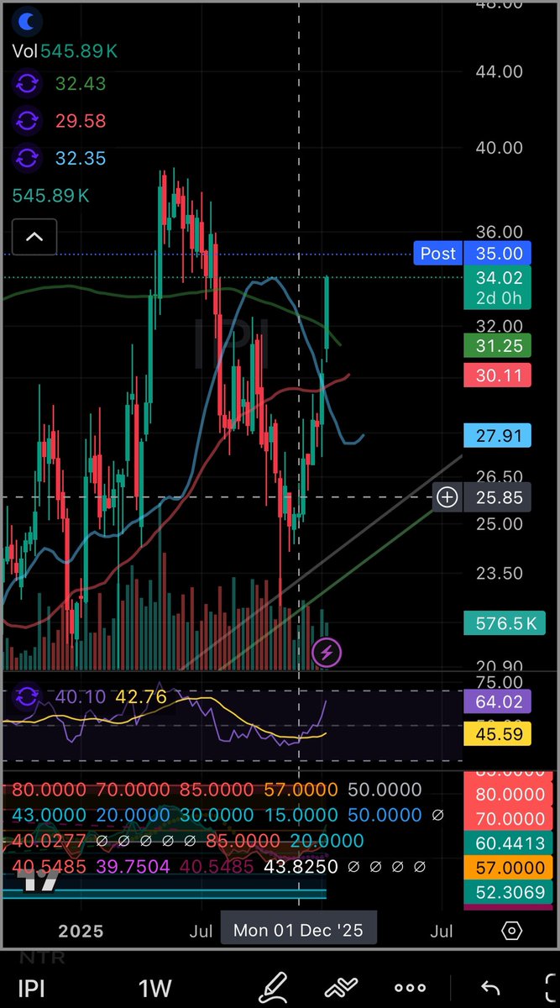
Task: Tap the Mon 01 Dec '25 date label
Action: (298, 930)
